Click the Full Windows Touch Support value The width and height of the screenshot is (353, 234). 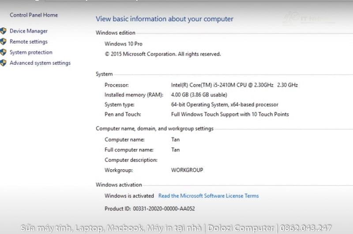pos(230,115)
